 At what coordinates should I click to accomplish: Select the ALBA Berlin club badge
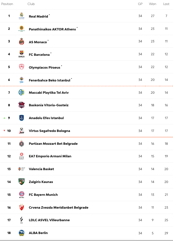[x=22, y=233]
